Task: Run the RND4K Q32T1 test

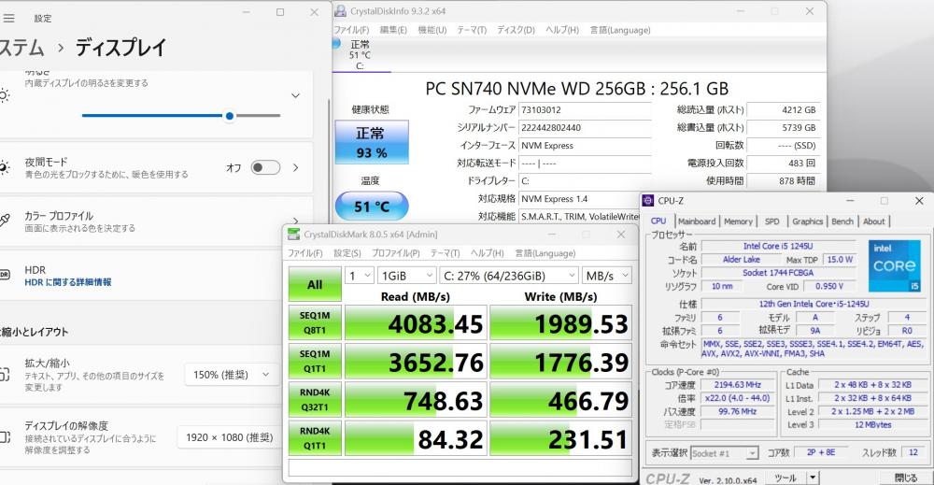Action: [x=315, y=400]
